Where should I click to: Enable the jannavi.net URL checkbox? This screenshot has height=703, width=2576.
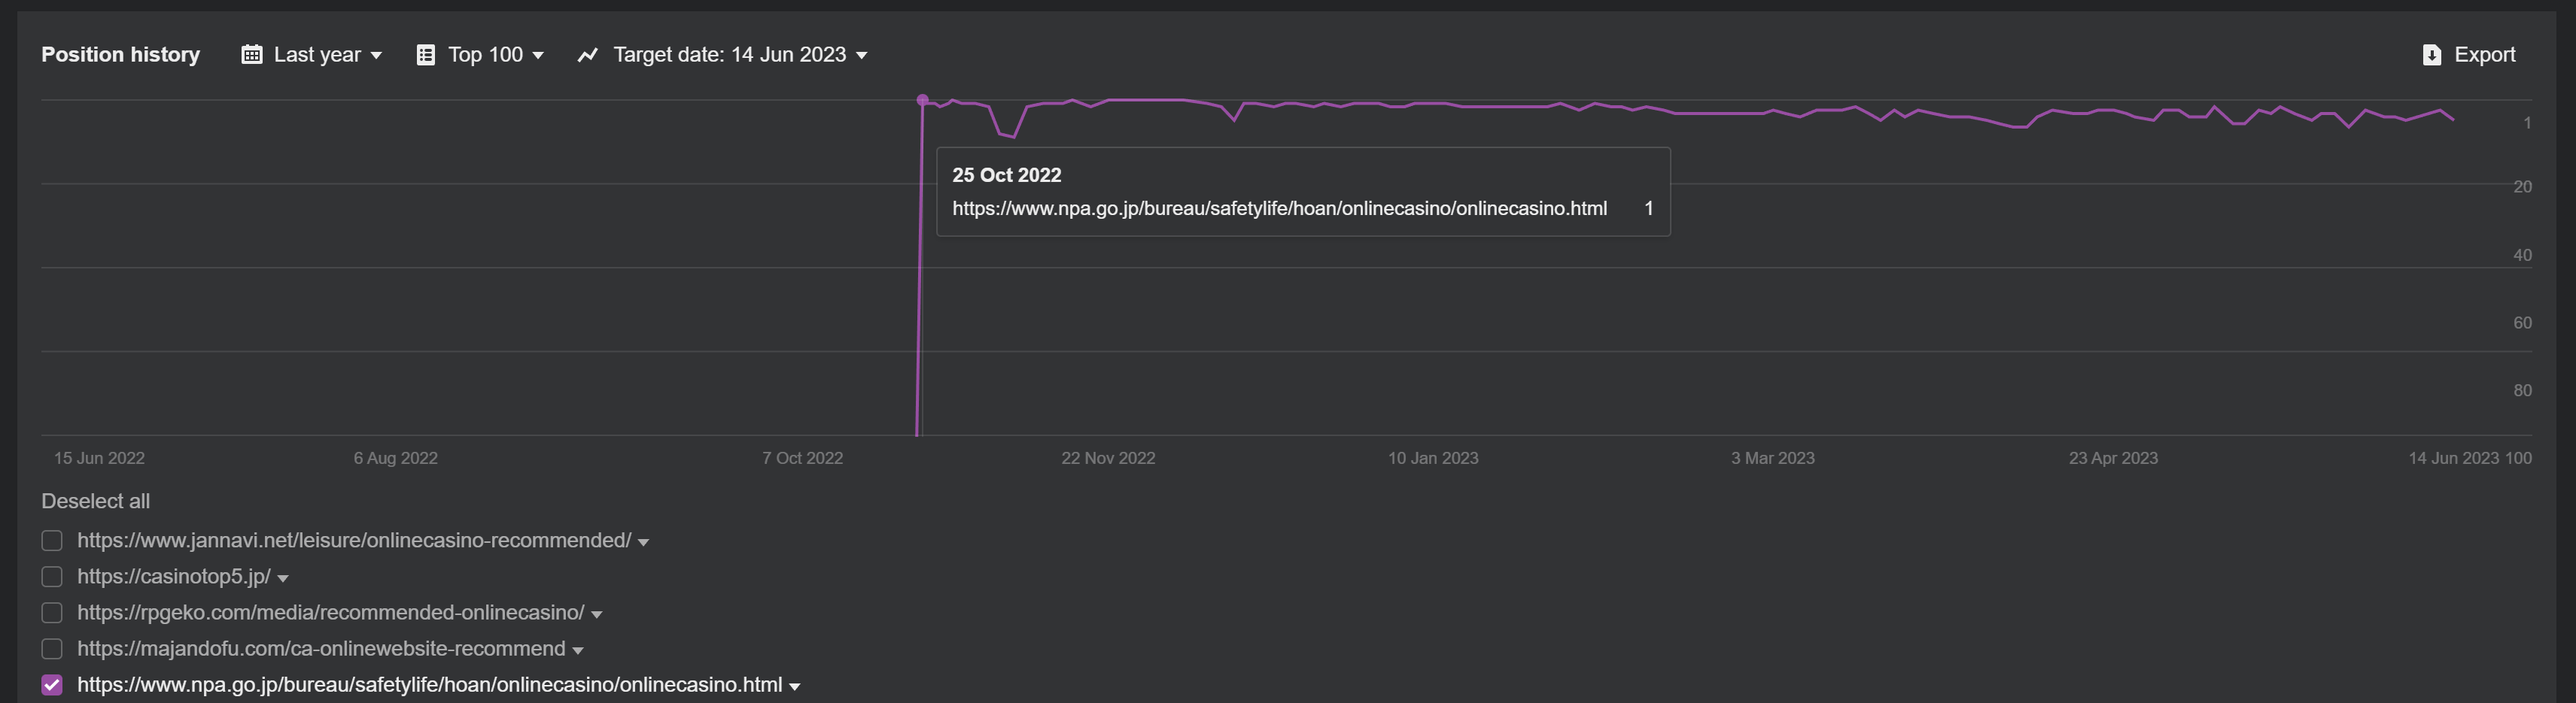click(x=52, y=541)
